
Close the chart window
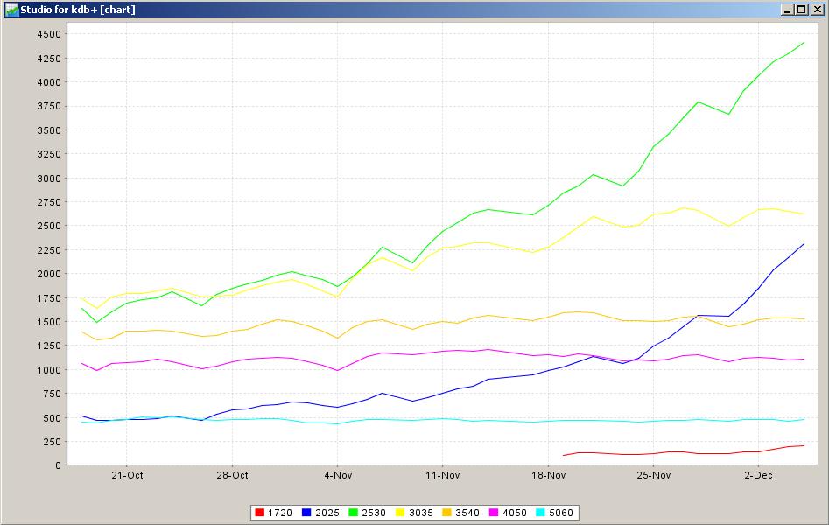(817, 10)
